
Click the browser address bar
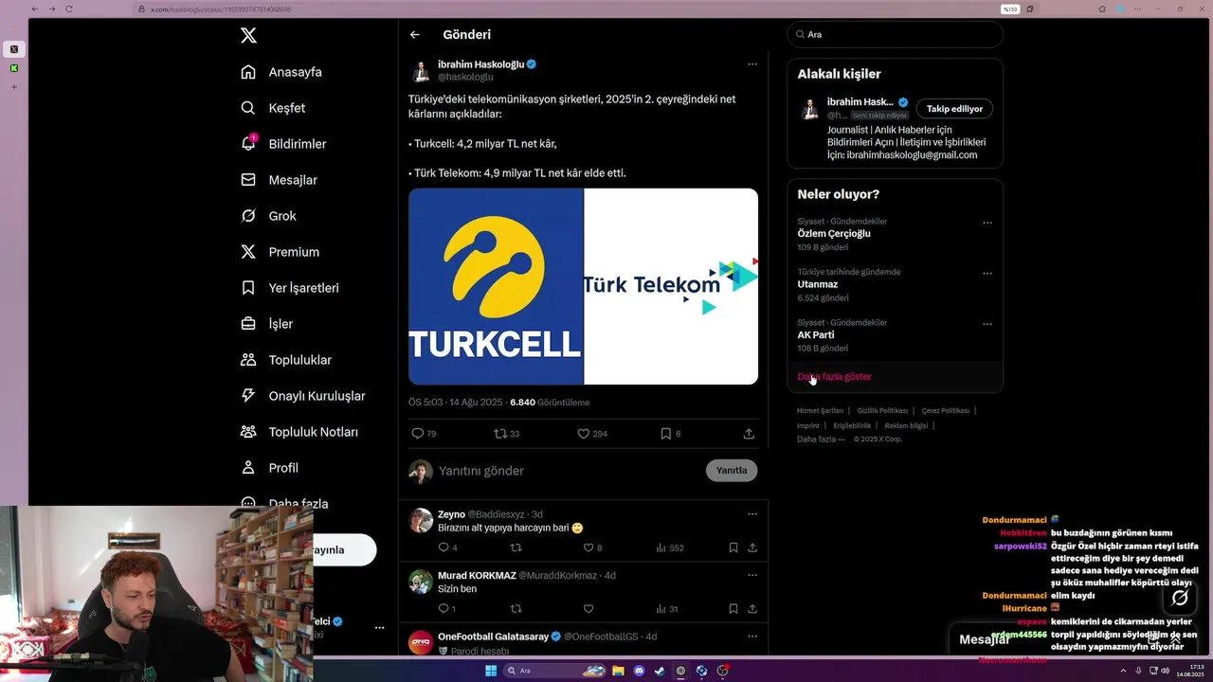(x=569, y=9)
